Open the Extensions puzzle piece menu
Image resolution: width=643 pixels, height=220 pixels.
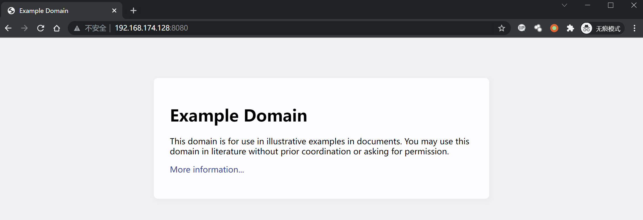tap(570, 28)
